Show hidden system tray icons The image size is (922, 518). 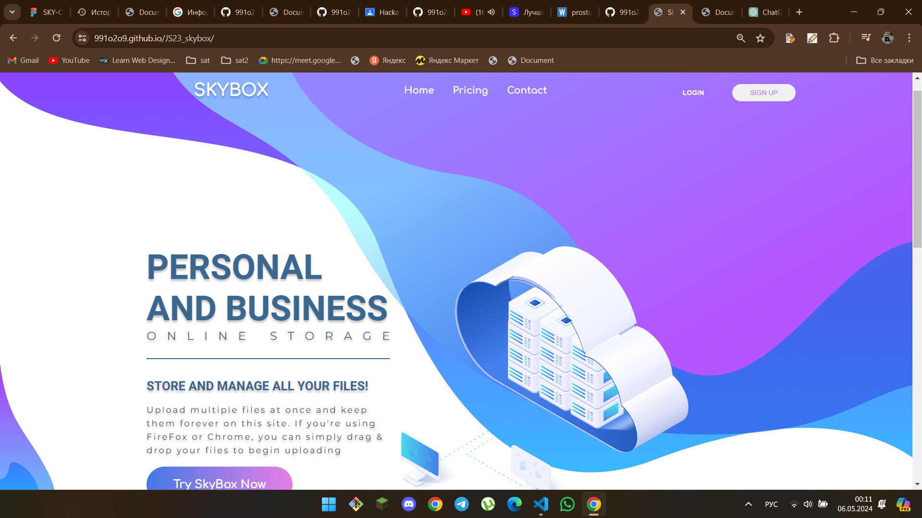(749, 504)
